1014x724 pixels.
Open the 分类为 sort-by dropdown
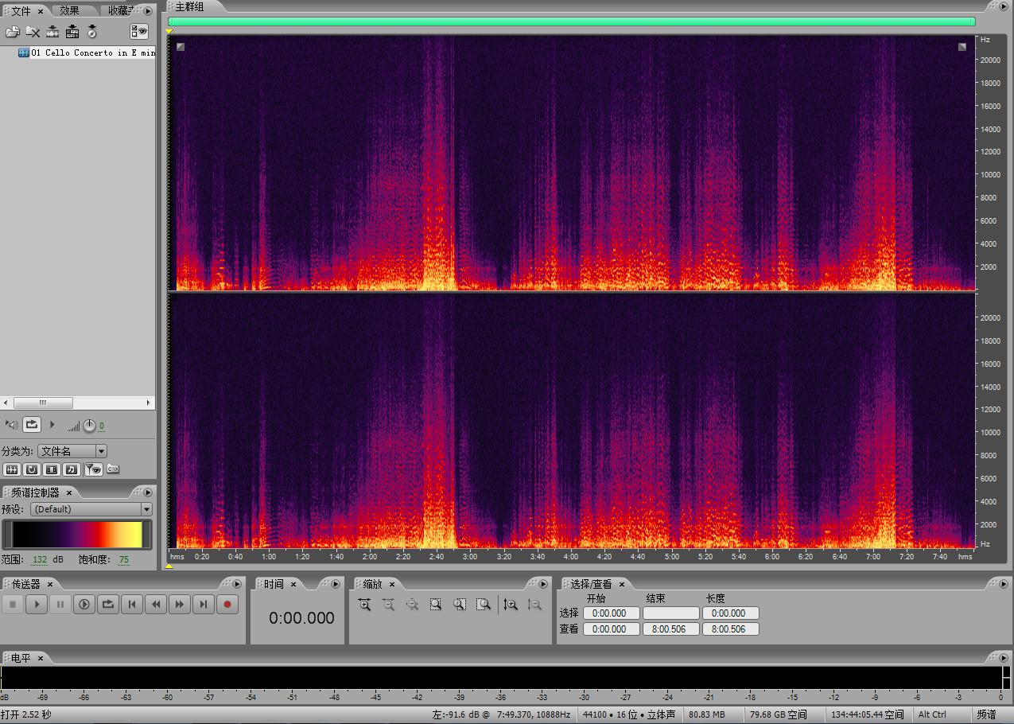pyautogui.click(x=101, y=451)
